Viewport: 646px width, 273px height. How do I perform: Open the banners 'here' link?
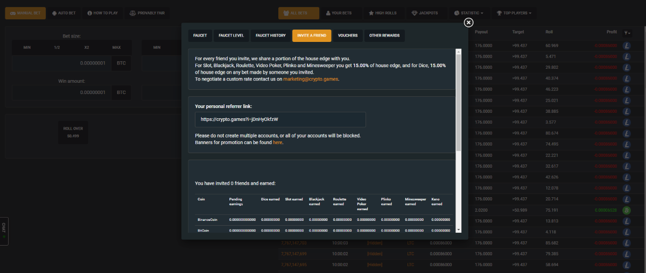point(277,142)
